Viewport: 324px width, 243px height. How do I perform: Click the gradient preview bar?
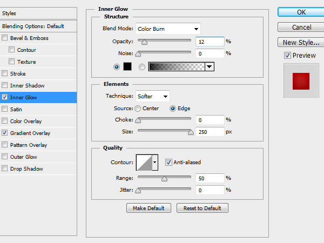point(177,67)
